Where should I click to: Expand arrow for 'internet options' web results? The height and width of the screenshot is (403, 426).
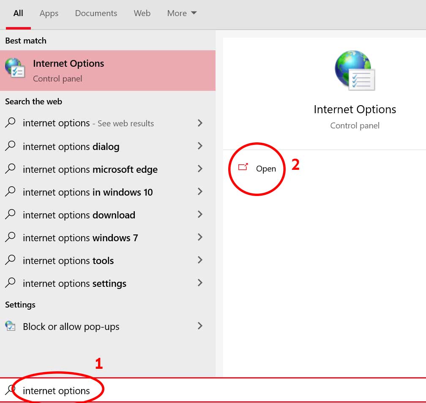pyautogui.click(x=200, y=123)
